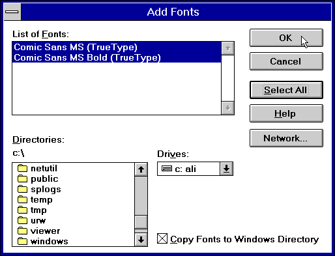Select the windows directory name

50,241
